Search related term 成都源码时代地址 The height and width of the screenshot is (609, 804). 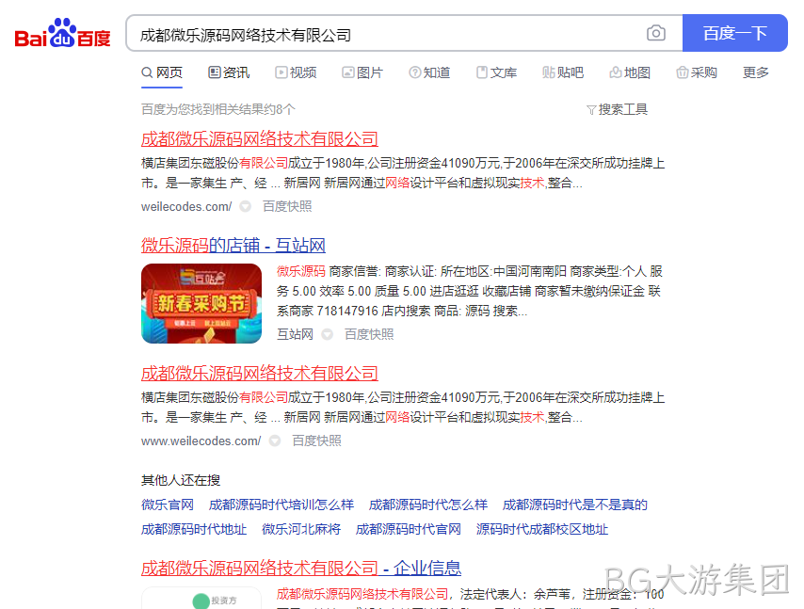[x=194, y=530]
